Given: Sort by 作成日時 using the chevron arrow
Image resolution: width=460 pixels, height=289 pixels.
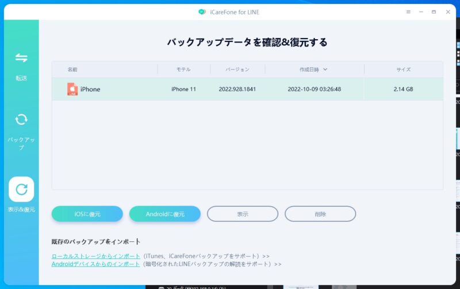Looking at the screenshot, I should (325, 70).
